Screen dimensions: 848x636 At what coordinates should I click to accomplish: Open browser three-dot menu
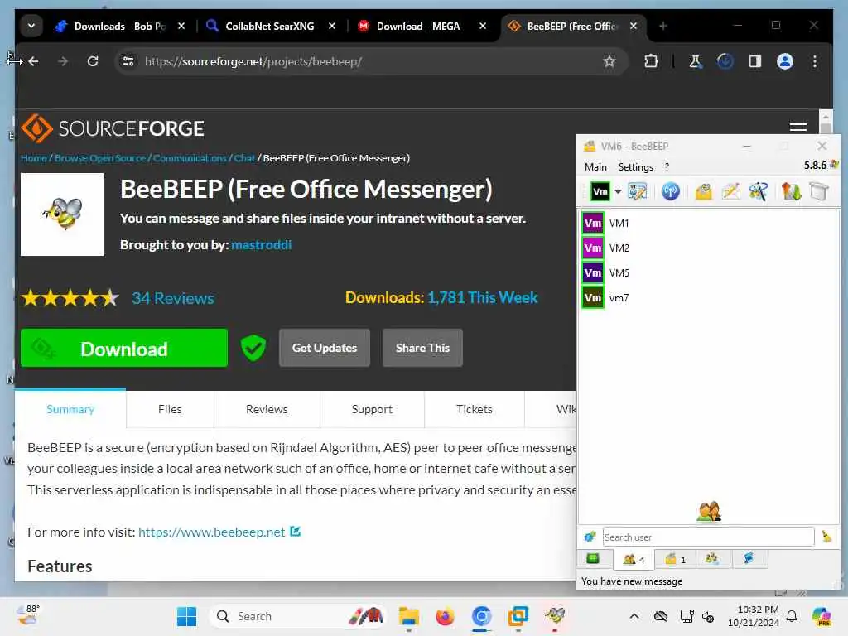[x=815, y=61]
